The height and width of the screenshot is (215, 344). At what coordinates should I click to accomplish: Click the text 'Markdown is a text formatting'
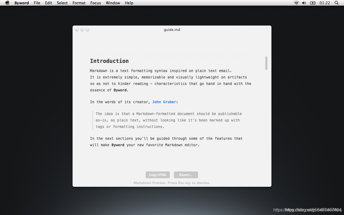tap(121, 71)
